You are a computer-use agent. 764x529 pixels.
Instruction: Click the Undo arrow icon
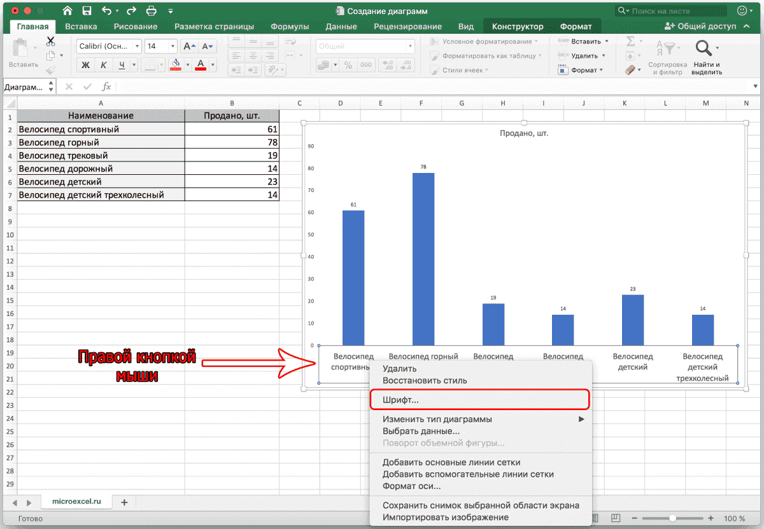click(x=107, y=11)
